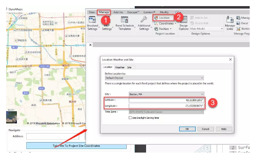Image resolution: width=254 pixels, height=154 pixels.
Task: Click the Project Location panel label
Action: point(165,33)
